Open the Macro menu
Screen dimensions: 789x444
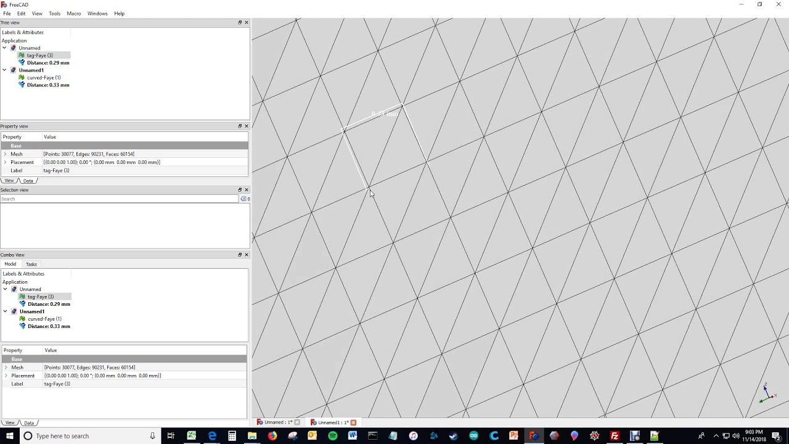pyautogui.click(x=74, y=14)
